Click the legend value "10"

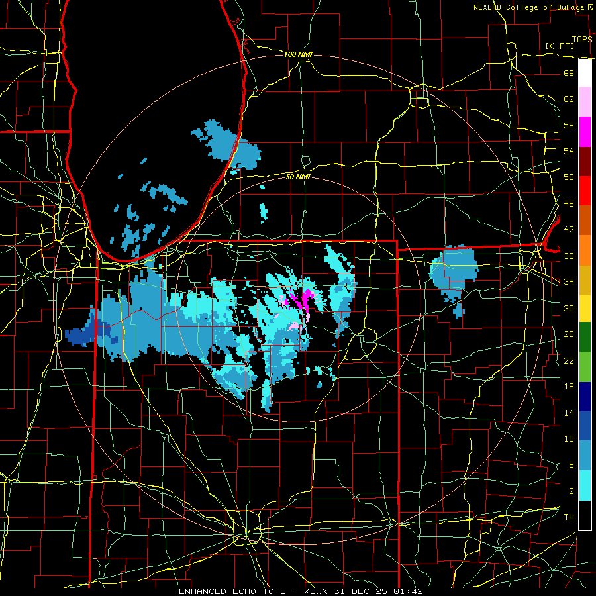569,438
